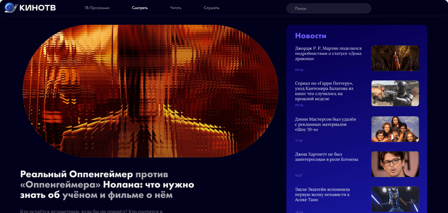Image resolution: width=448 pixels, height=213 pixels.
Task: Open the Oppenheimer featured article image
Action: pos(151,91)
